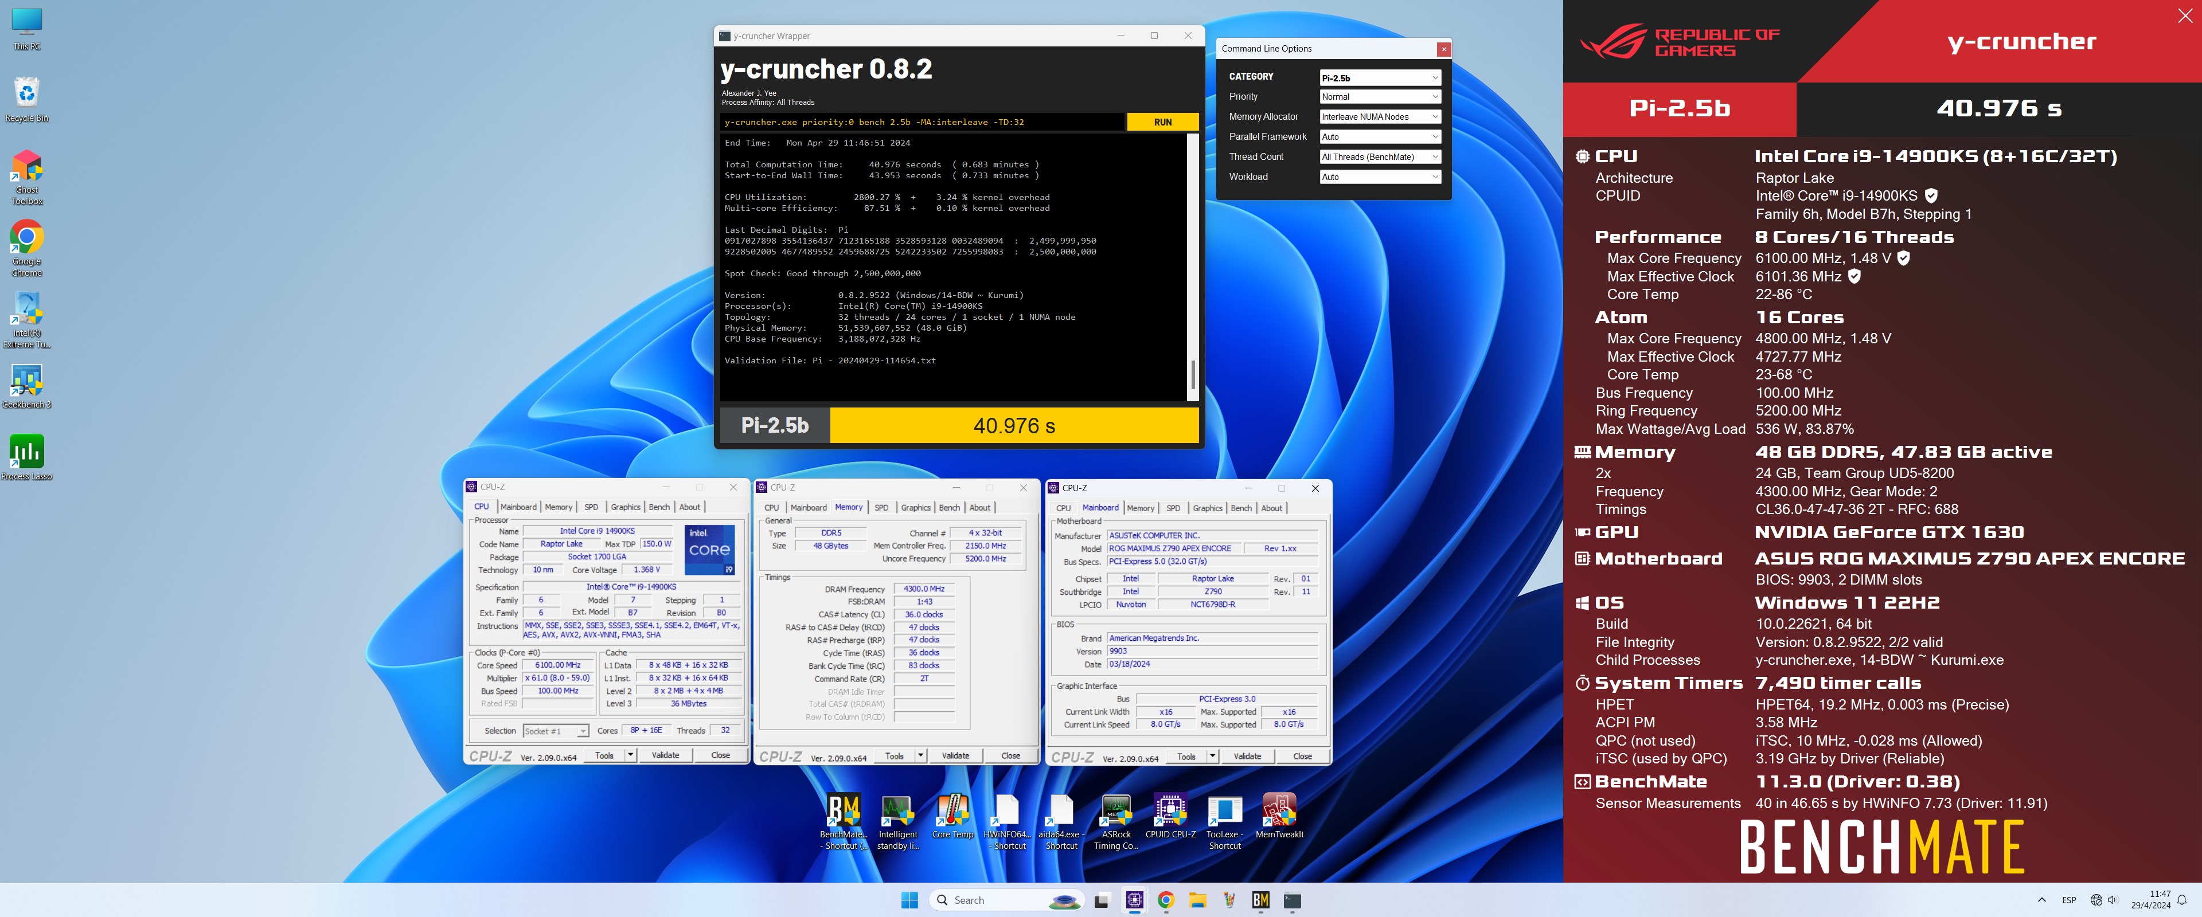Expand Tools arrow in CPU tab CPU-Z window

click(x=630, y=755)
